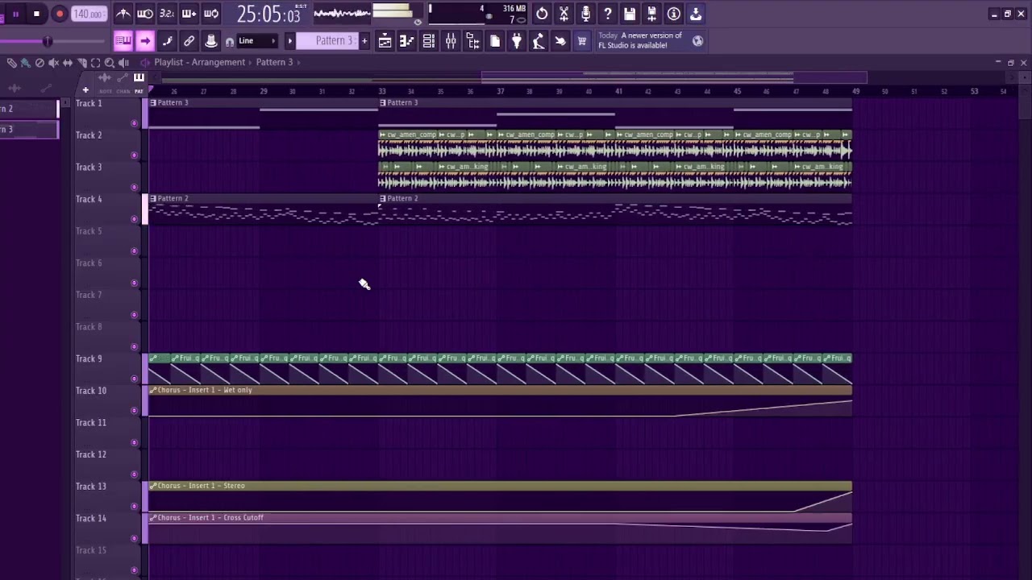
Task: Select the playlist Paint brush tool
Action: click(x=26, y=62)
